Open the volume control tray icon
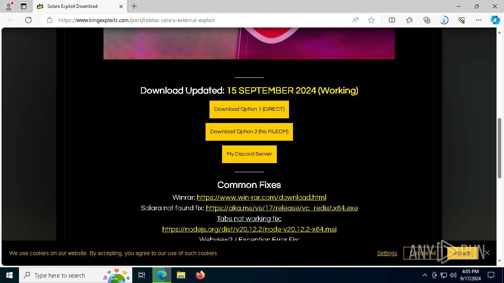The height and width of the screenshot is (283, 504). point(453,275)
